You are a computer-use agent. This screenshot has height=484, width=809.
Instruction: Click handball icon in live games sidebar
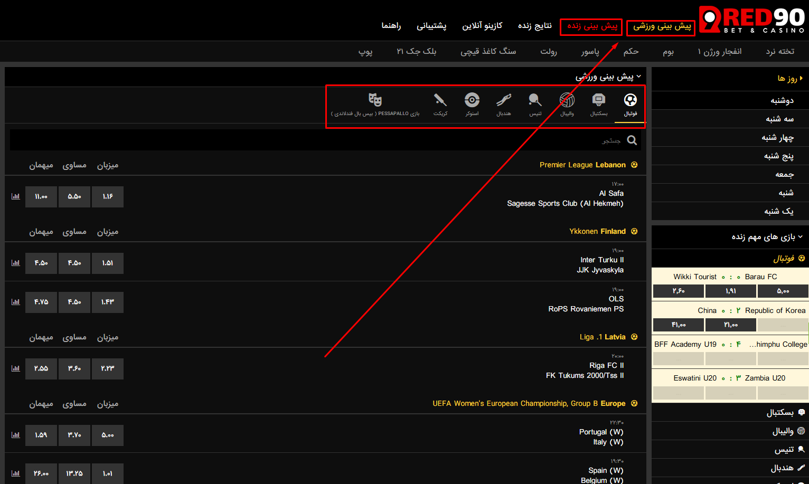pyautogui.click(x=801, y=468)
